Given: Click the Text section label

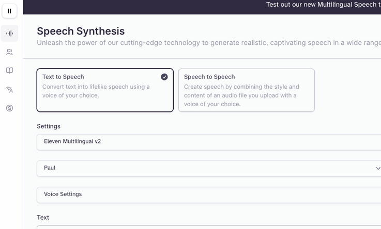Looking at the screenshot, I should point(43,217).
